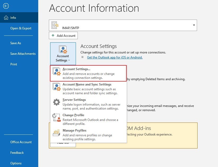Click the back arrow in the sidebar
The height and width of the screenshot is (167, 218).
coord(6,6)
